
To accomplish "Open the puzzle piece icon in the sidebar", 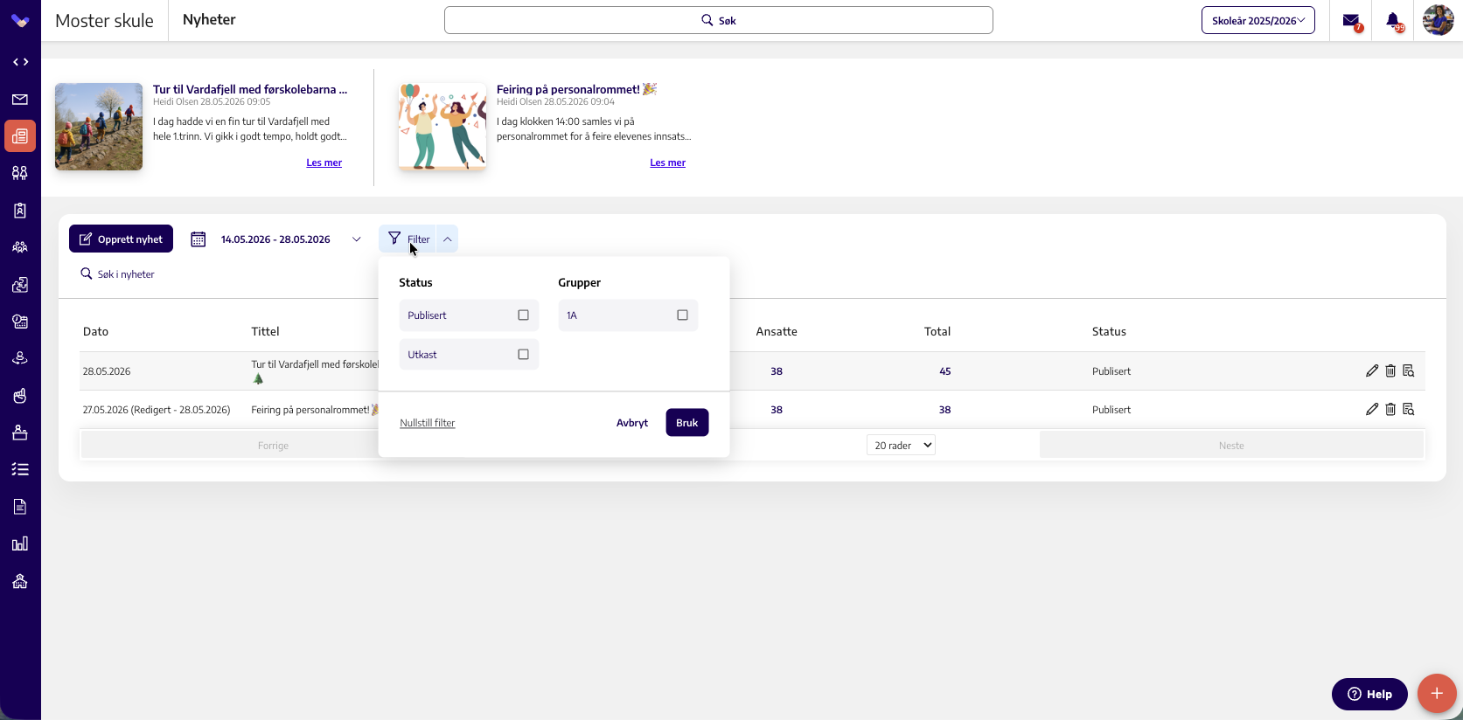I will 20,285.
